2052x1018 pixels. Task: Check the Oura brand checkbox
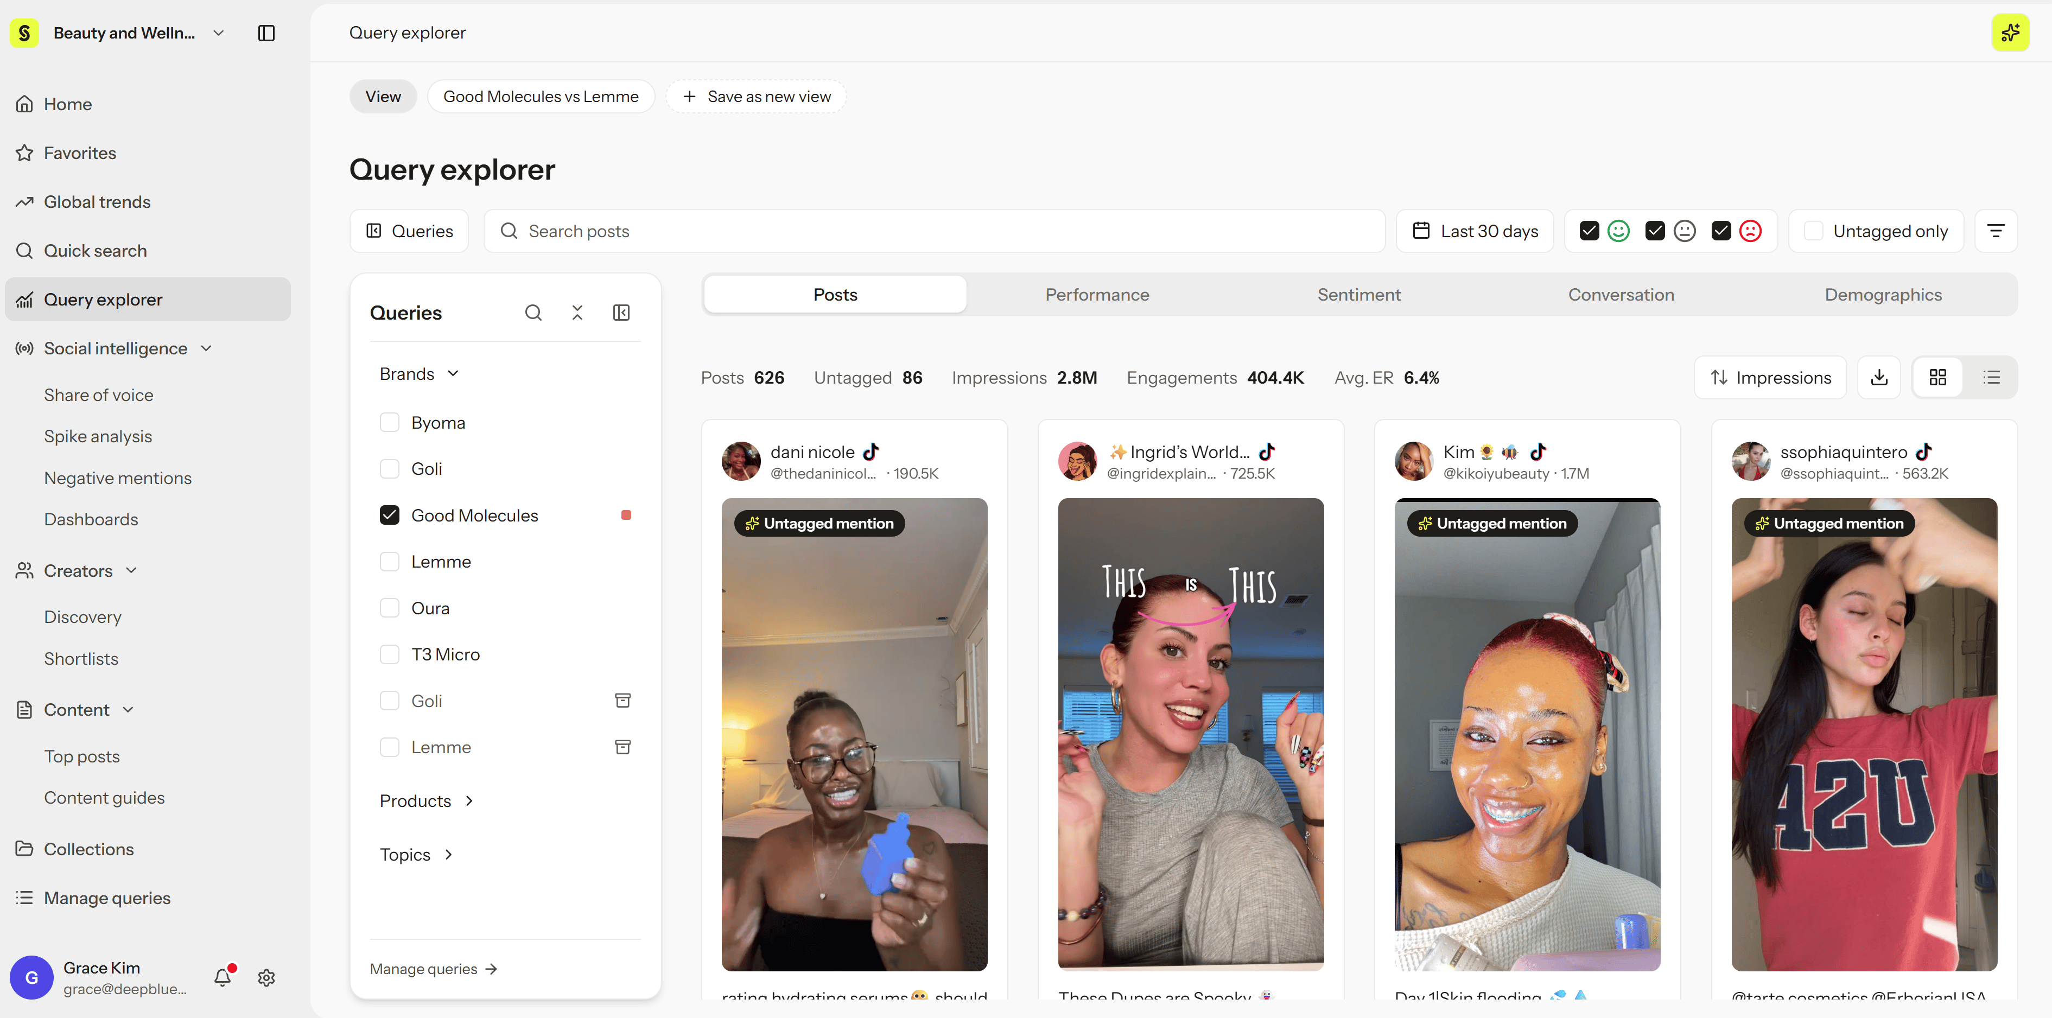point(390,608)
